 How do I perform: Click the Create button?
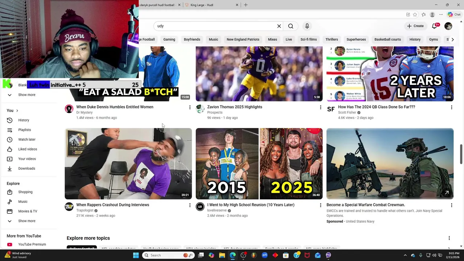[x=415, y=26]
